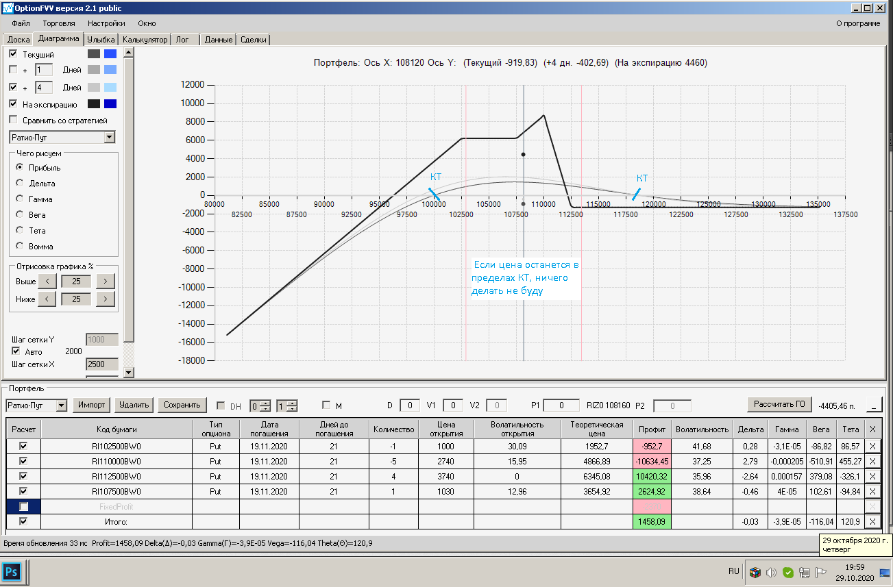The width and height of the screenshot is (893, 587).
Task: Enable Сравнить со стратегией checkbox
Action: coord(14,120)
